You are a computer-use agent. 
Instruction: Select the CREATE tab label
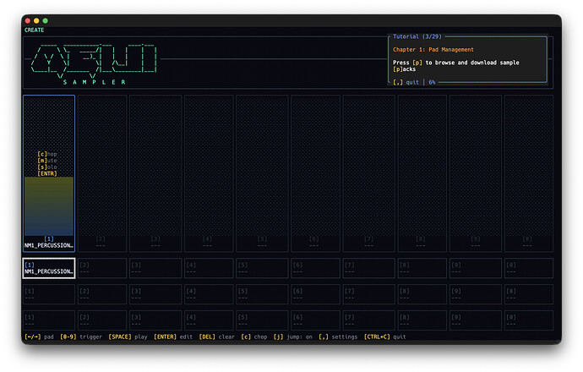(x=34, y=30)
